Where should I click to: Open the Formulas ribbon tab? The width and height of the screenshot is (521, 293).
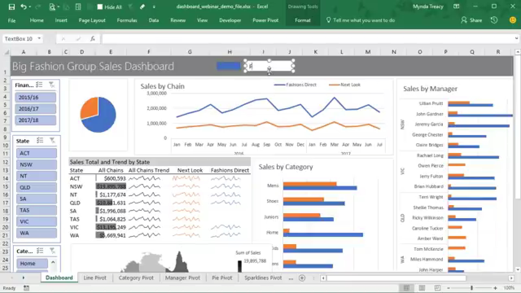click(127, 20)
